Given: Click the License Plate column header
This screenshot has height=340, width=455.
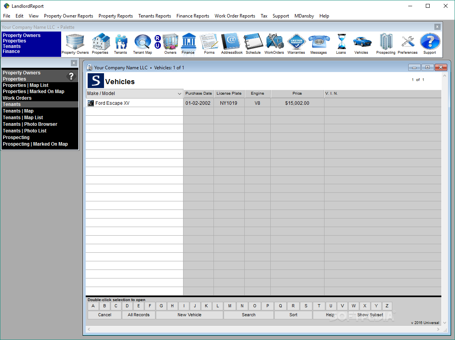Looking at the screenshot, I should 229,93.
